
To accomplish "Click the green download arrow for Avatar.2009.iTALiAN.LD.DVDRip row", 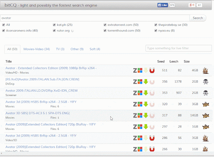I will click(x=146, y=93).
